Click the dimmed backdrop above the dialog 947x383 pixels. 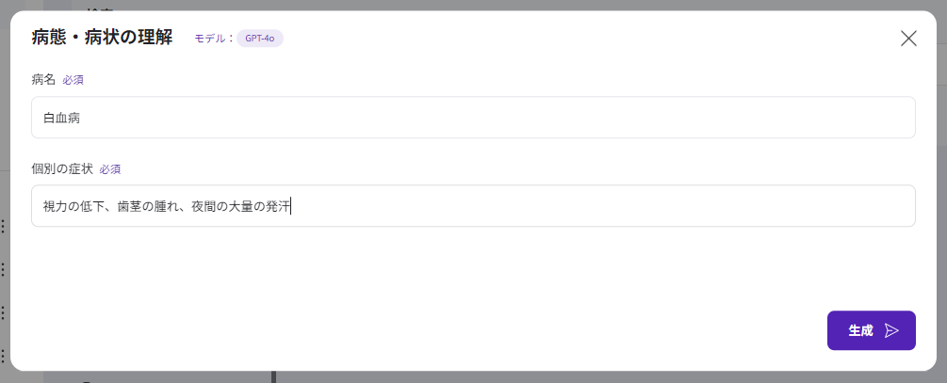click(471, 5)
